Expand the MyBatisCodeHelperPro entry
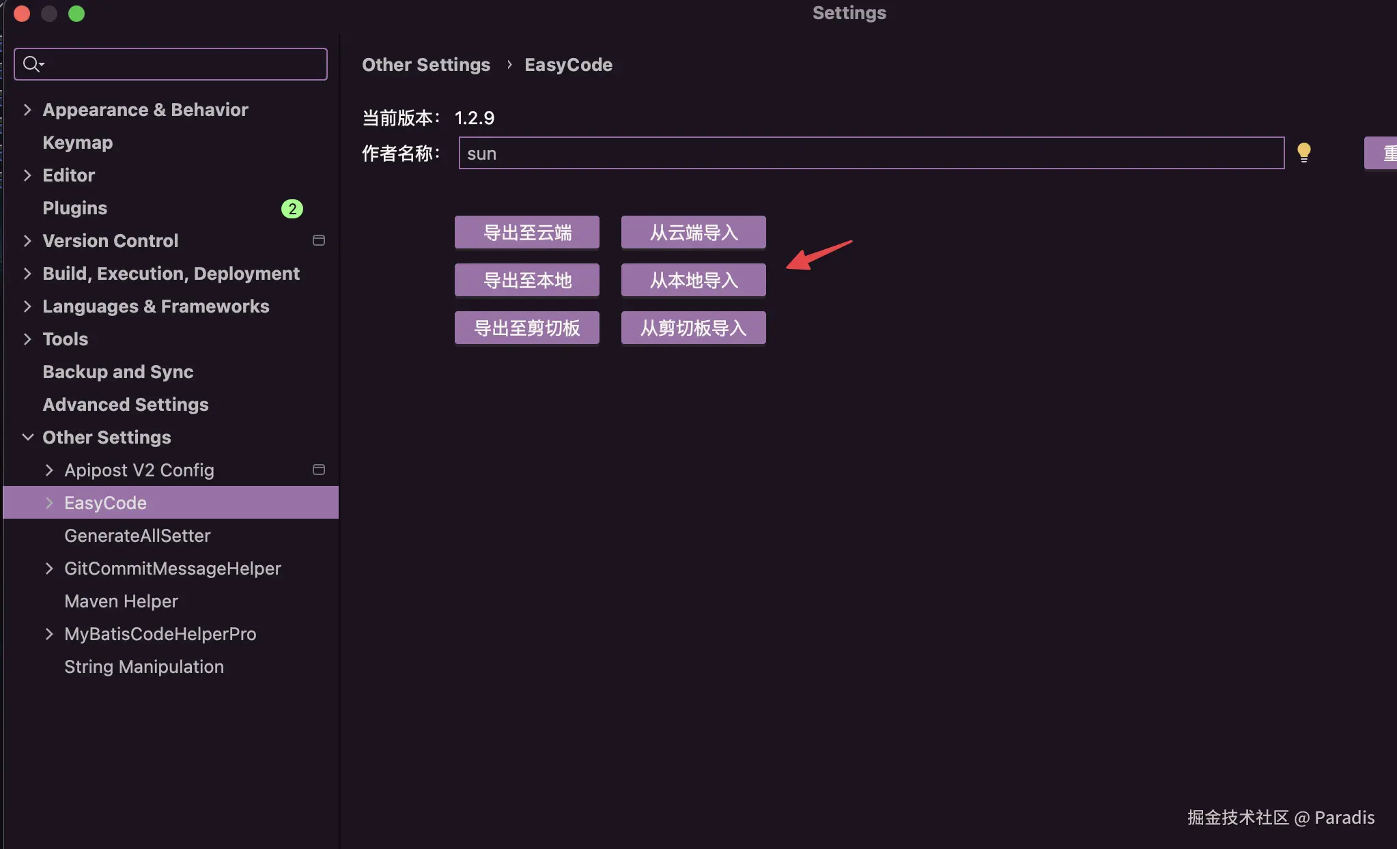This screenshot has height=849, width=1397. (x=49, y=634)
